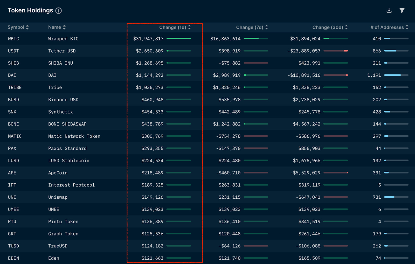Click the Wrapped BTC name
The height and width of the screenshot is (264, 415).
[x=63, y=39]
